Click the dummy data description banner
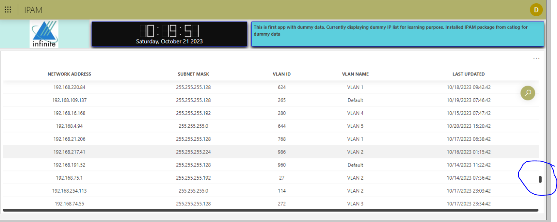557x222 pixels. click(398, 34)
